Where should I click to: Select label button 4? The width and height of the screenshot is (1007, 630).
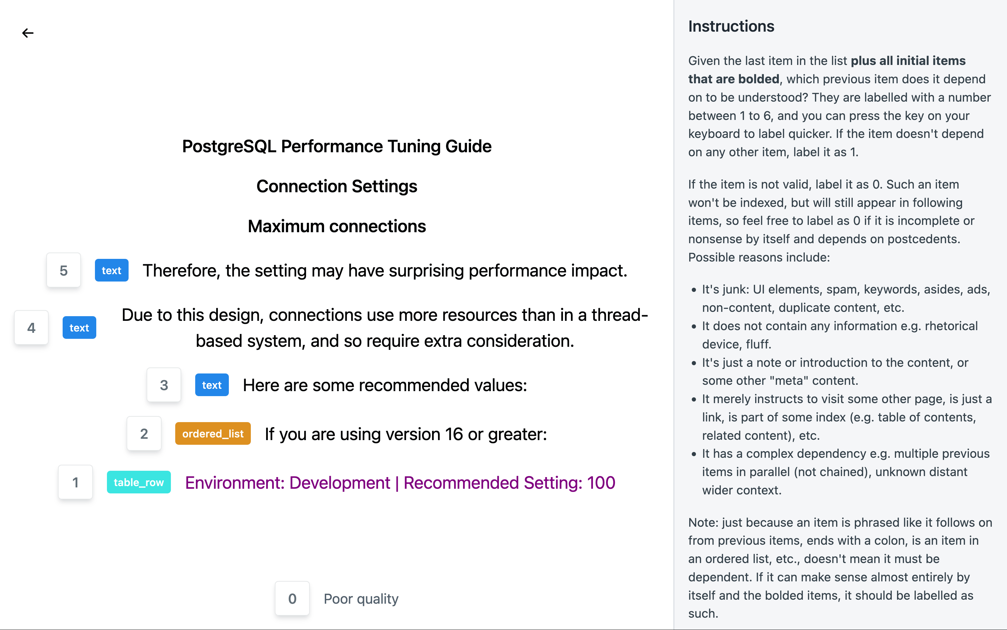coord(31,327)
